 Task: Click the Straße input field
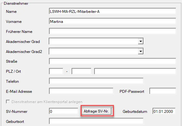[112, 61]
